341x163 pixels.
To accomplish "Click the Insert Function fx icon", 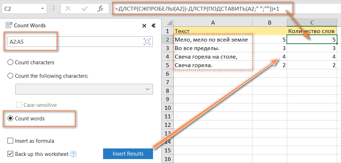I will click(100, 9).
